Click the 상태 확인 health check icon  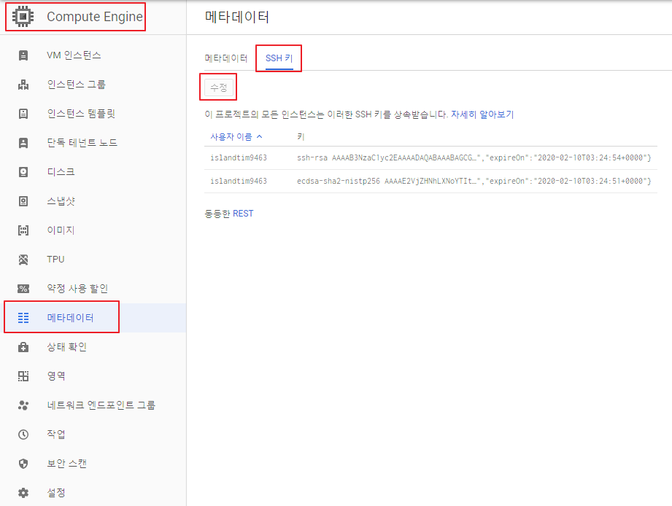click(23, 347)
